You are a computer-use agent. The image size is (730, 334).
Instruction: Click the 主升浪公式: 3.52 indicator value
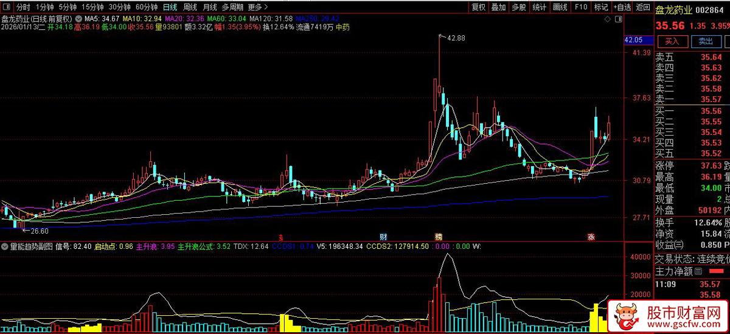pyautogui.click(x=204, y=246)
